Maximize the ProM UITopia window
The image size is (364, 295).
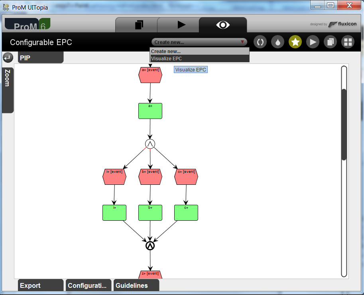tap(331, 5)
